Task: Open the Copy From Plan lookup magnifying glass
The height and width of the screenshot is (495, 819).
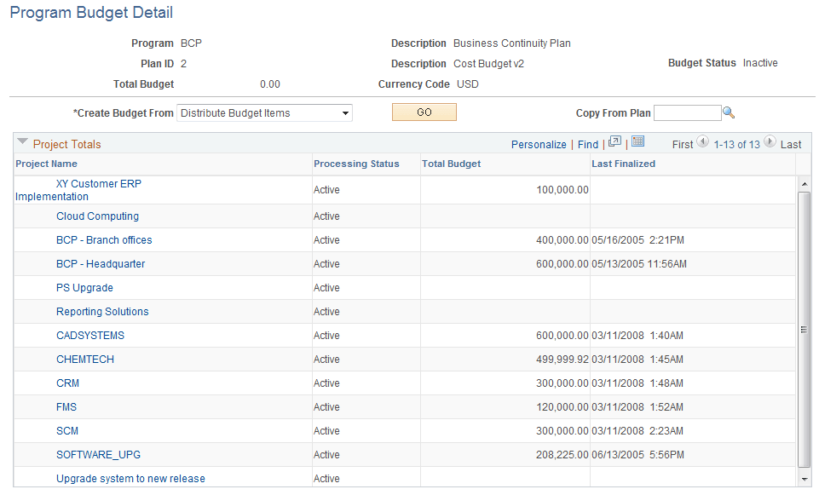Action: (730, 112)
